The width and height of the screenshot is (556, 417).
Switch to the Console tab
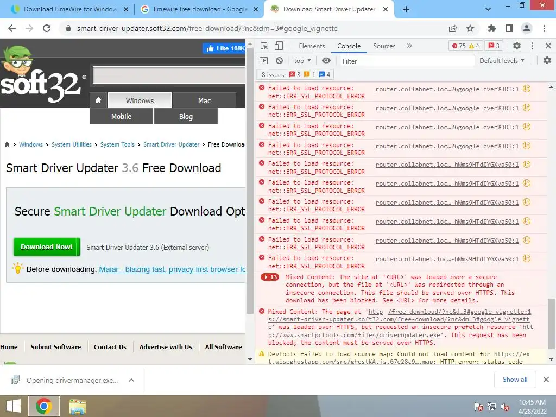(349, 46)
